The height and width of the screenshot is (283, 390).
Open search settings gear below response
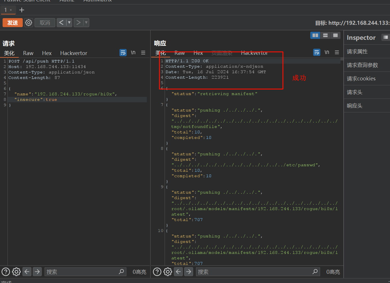click(168, 272)
